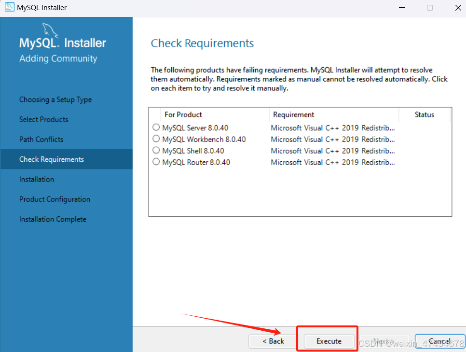Select the MySQL Server 8.0.40 radio button
The image size is (466, 352).
point(156,127)
